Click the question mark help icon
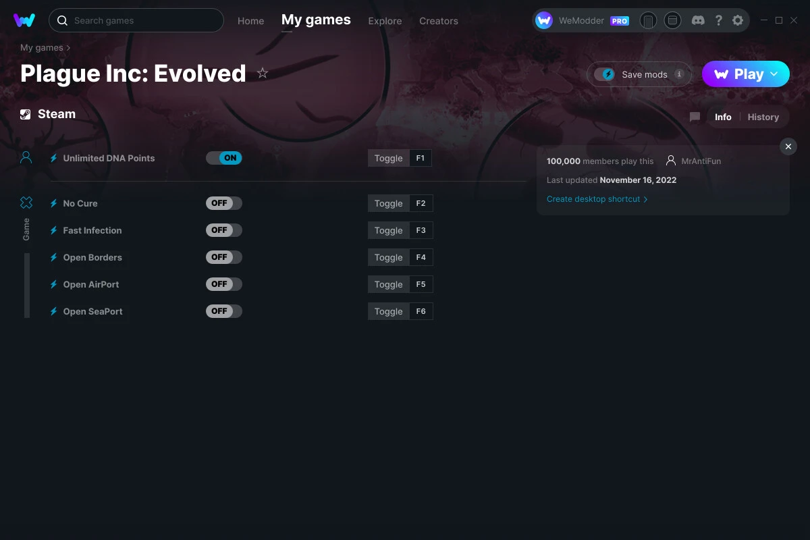Image resolution: width=810 pixels, height=540 pixels. tap(718, 20)
